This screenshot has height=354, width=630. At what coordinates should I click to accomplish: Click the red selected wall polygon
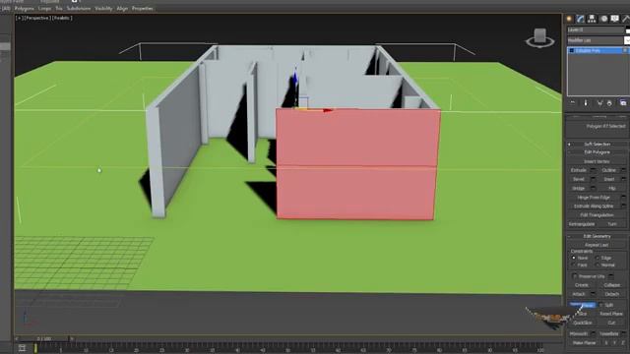(356, 164)
